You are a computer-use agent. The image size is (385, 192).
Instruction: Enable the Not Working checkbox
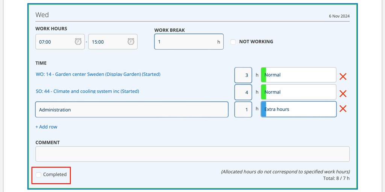coord(233,42)
